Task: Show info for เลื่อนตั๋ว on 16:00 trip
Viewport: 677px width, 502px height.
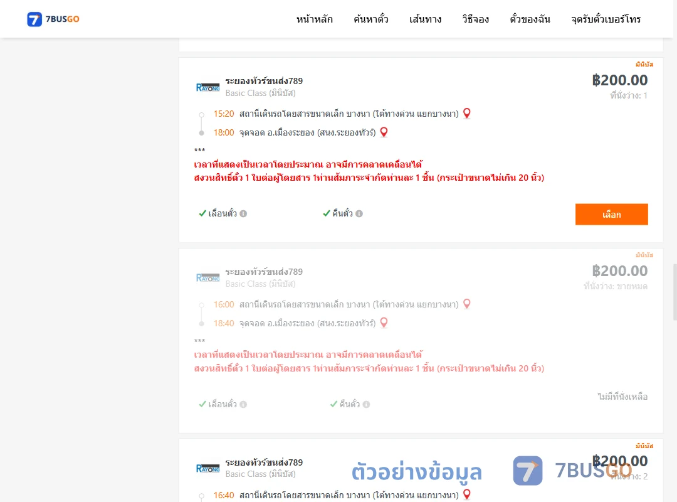Action: click(x=243, y=404)
